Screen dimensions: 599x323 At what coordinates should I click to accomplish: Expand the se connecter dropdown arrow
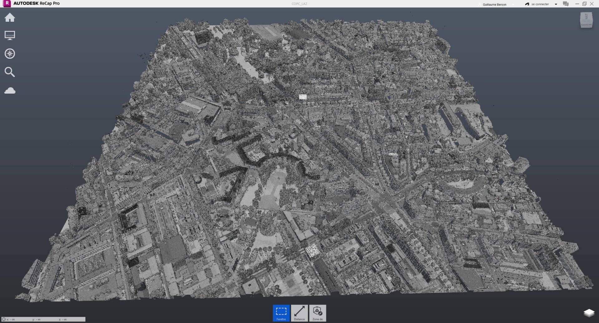[x=556, y=4]
